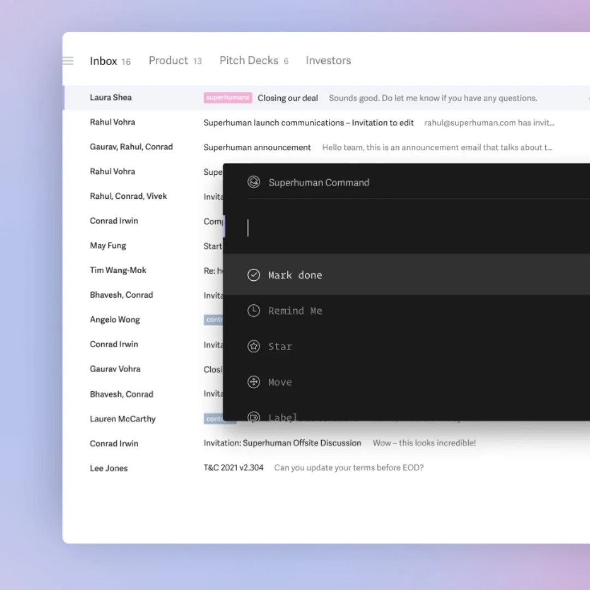The width and height of the screenshot is (590, 590).
Task: Select the Angelo Wong email row
Action: (143, 320)
